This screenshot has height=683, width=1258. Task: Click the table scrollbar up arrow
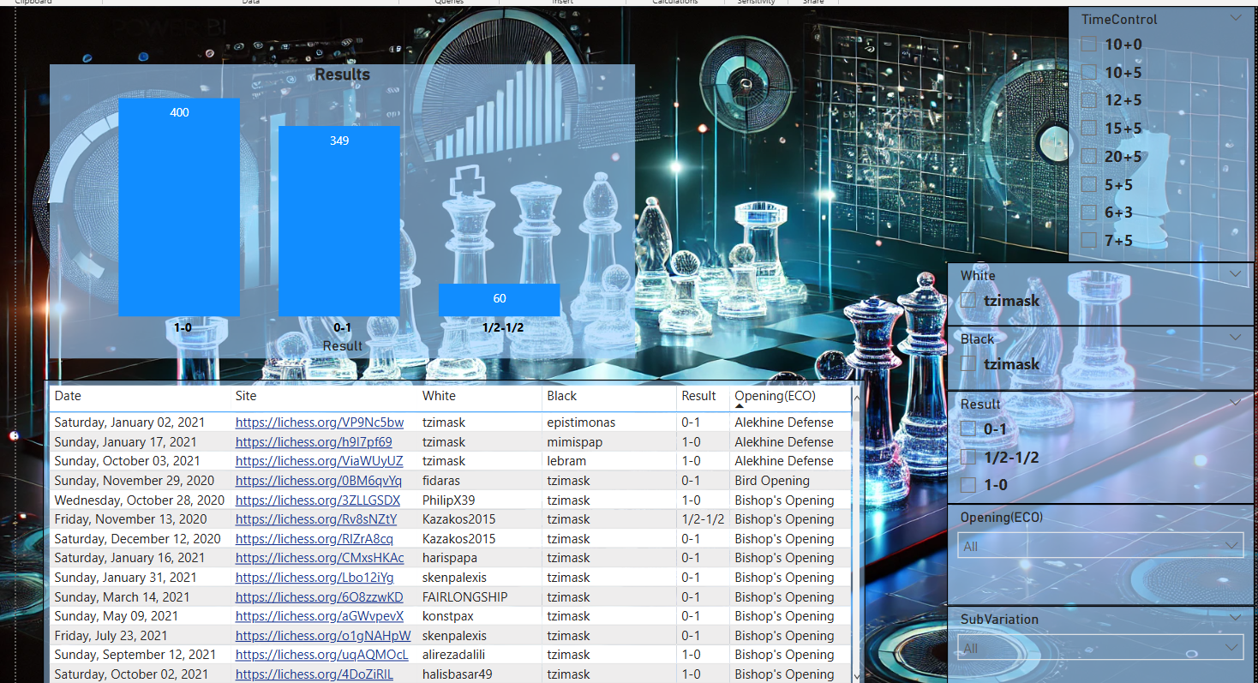coord(856,398)
